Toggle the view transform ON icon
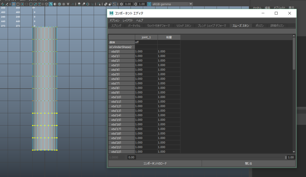 point(149,4)
